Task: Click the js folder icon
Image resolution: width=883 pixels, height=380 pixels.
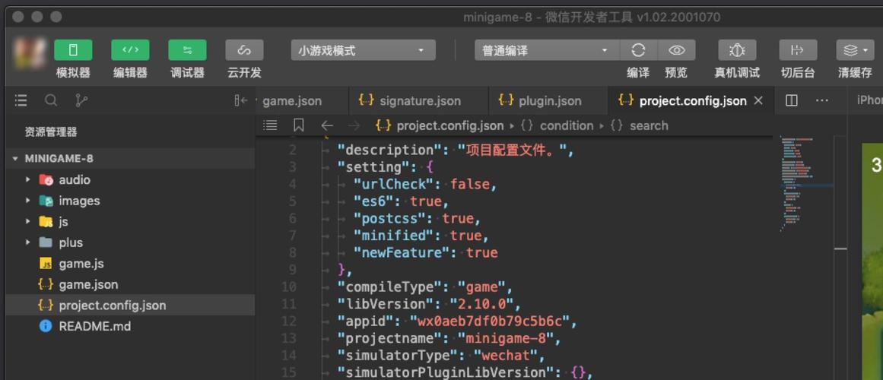Action: coord(46,221)
